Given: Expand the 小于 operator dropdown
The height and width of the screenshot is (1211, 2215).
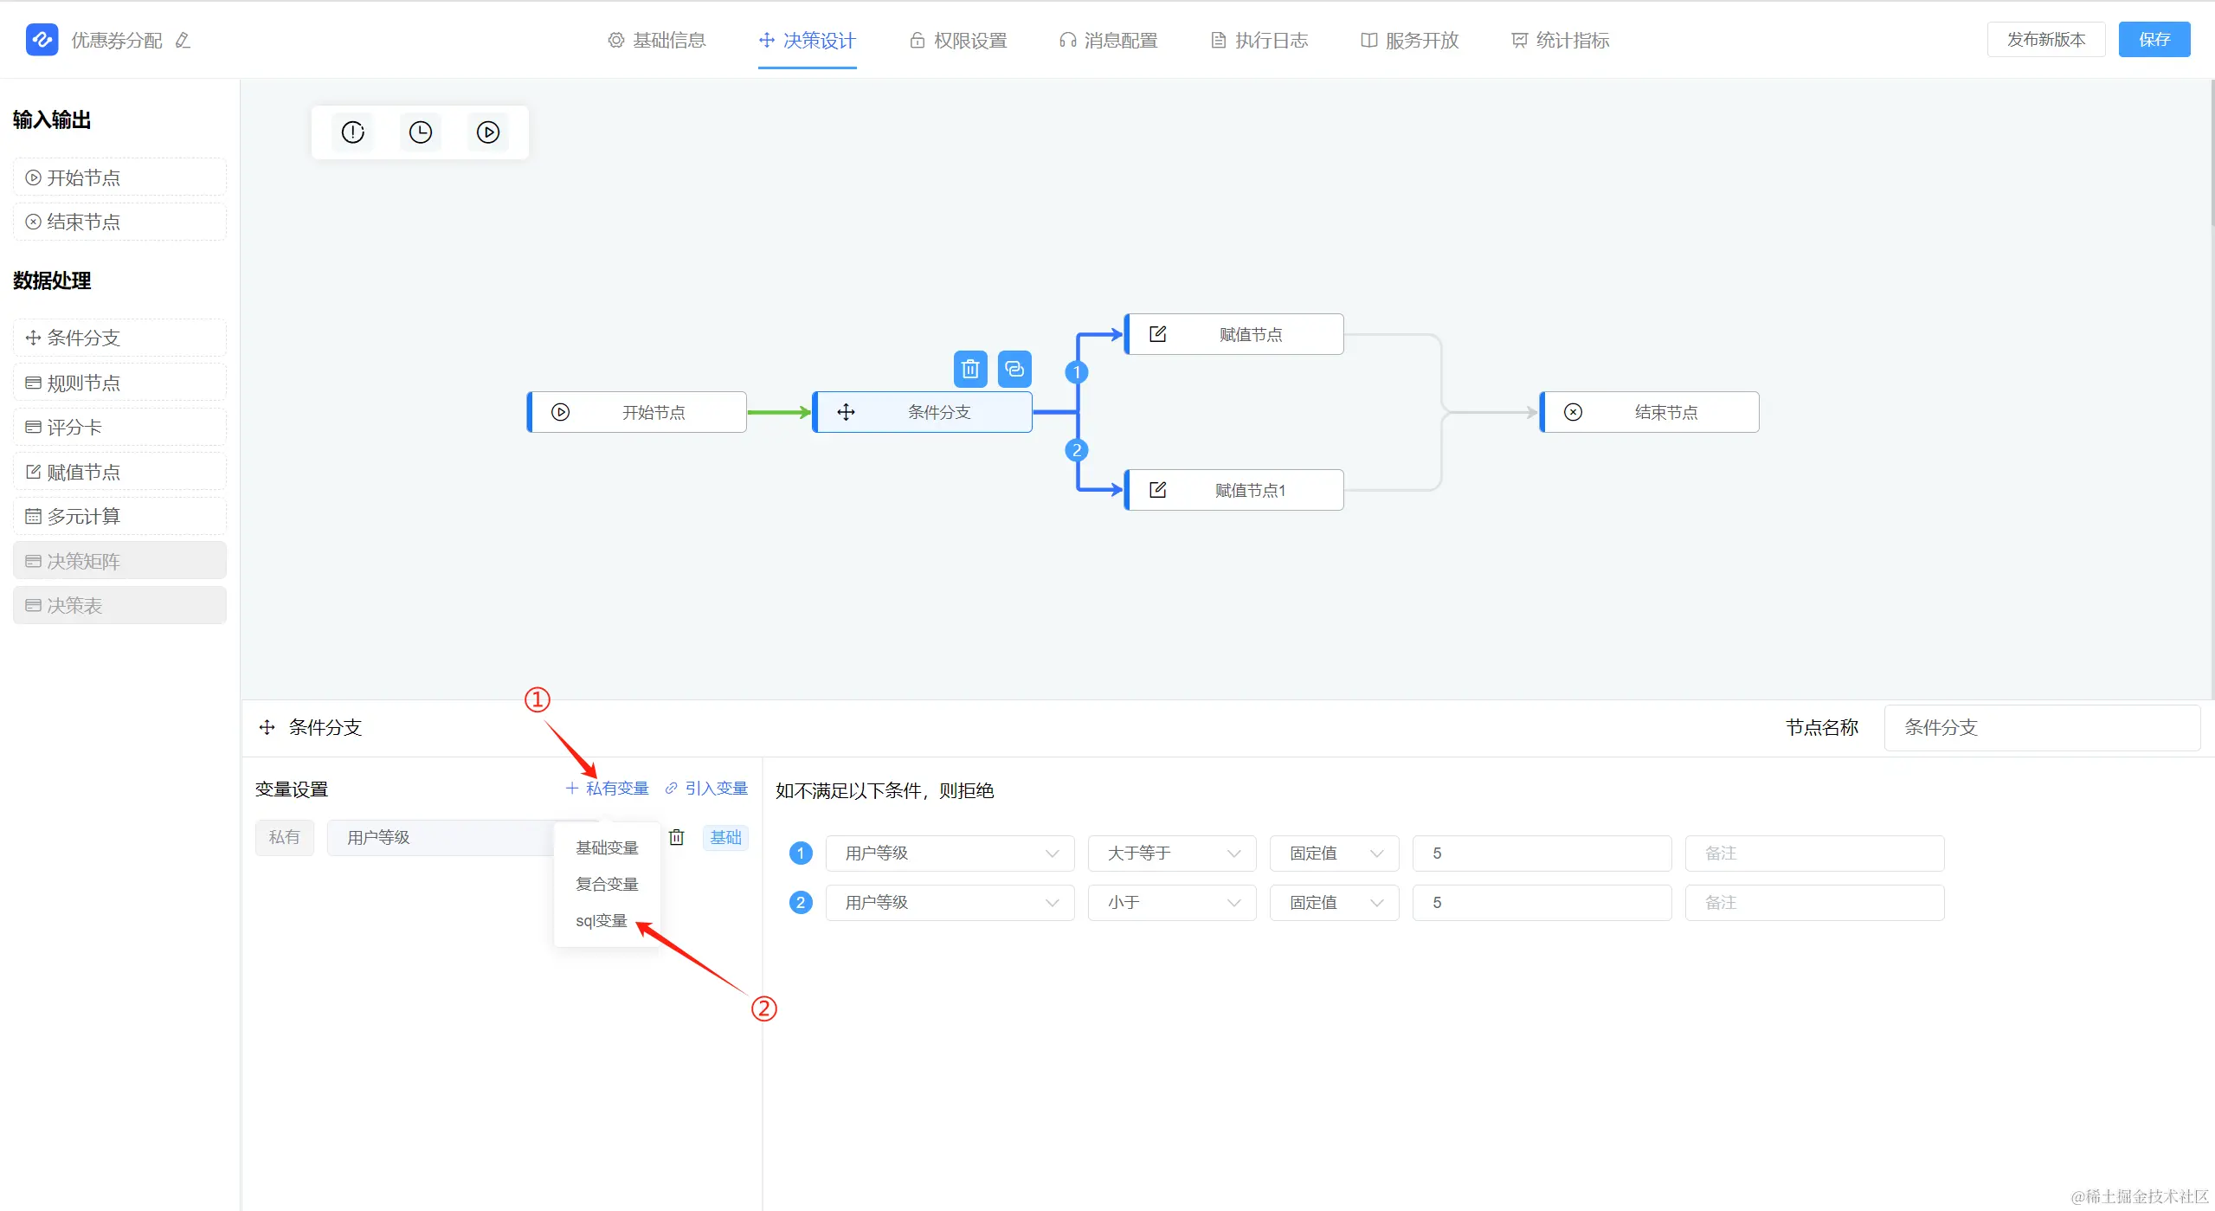Looking at the screenshot, I should coord(1172,903).
